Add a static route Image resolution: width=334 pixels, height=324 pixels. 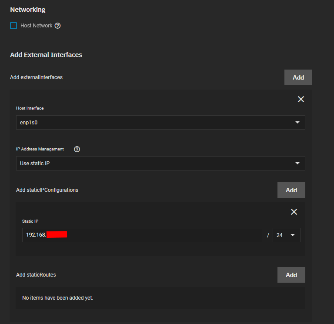[291, 275]
